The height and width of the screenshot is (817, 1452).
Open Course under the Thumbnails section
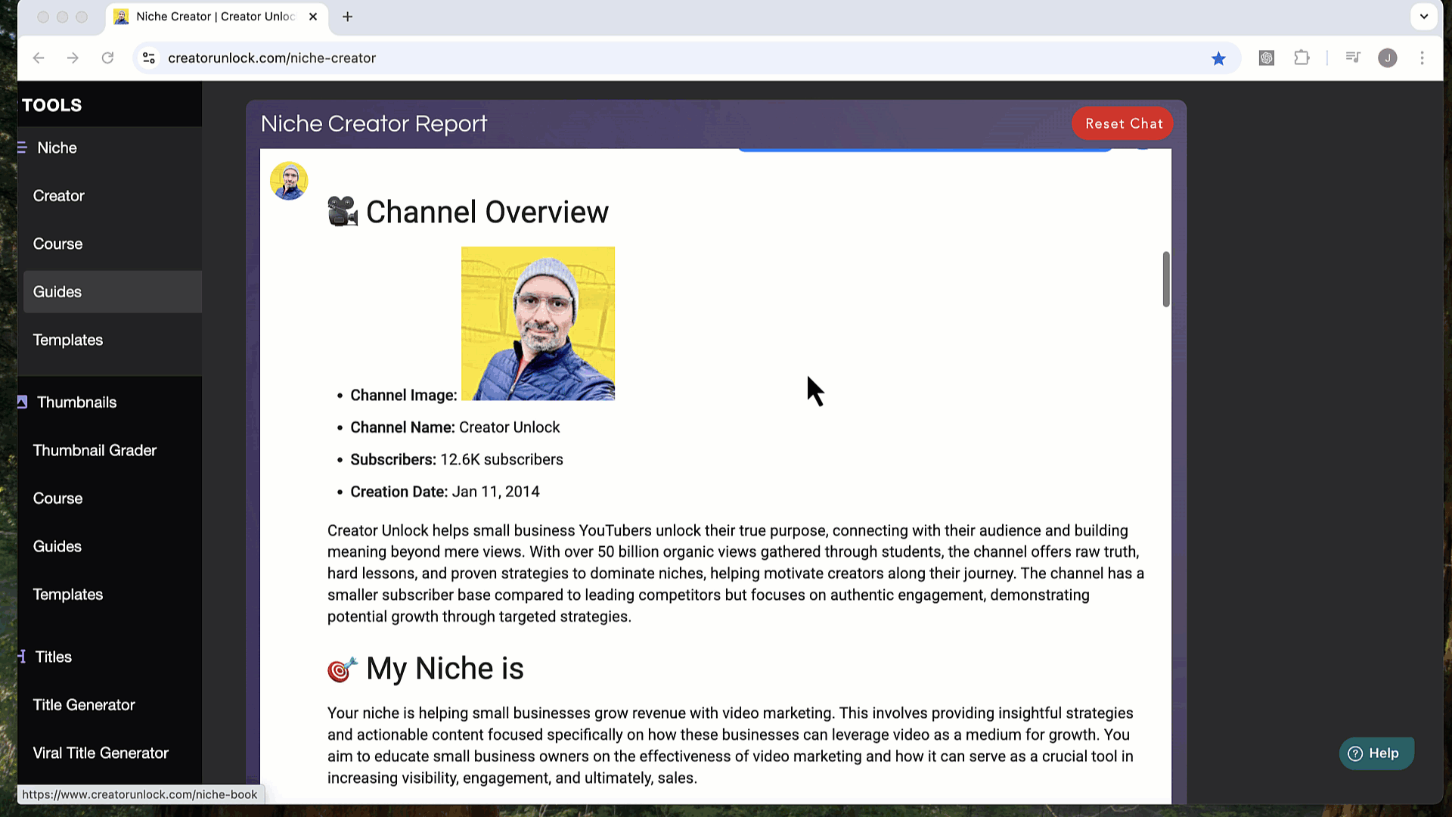pos(57,499)
